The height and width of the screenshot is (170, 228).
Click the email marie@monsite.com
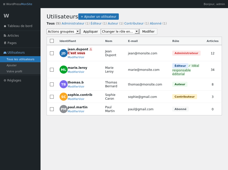click(x=144, y=70)
